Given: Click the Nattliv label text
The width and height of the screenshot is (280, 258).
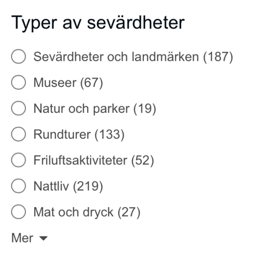Looking at the screenshot, I should point(51,186).
